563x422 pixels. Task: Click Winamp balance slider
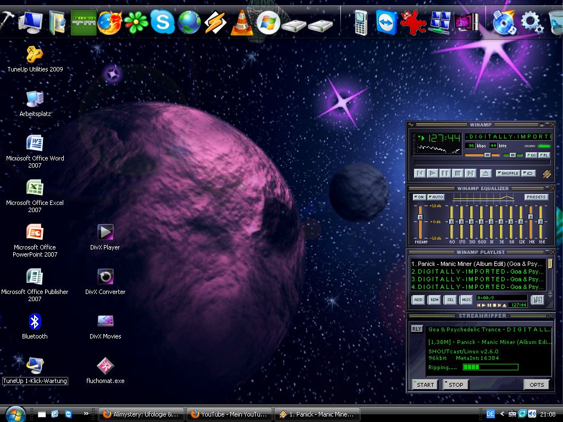point(513,155)
